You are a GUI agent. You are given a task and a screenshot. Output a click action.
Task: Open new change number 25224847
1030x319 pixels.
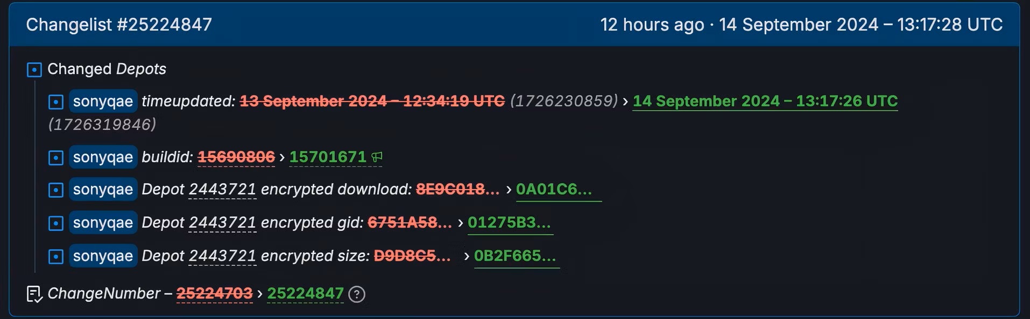[x=305, y=293]
